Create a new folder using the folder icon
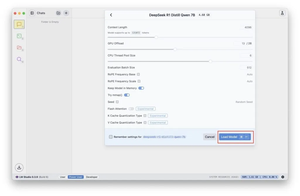 point(58,13)
